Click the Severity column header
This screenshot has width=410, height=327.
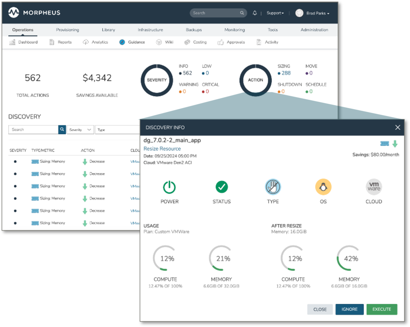(x=18, y=150)
